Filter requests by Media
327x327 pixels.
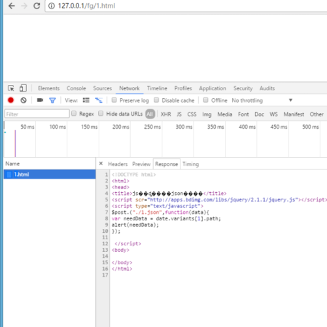coord(225,114)
